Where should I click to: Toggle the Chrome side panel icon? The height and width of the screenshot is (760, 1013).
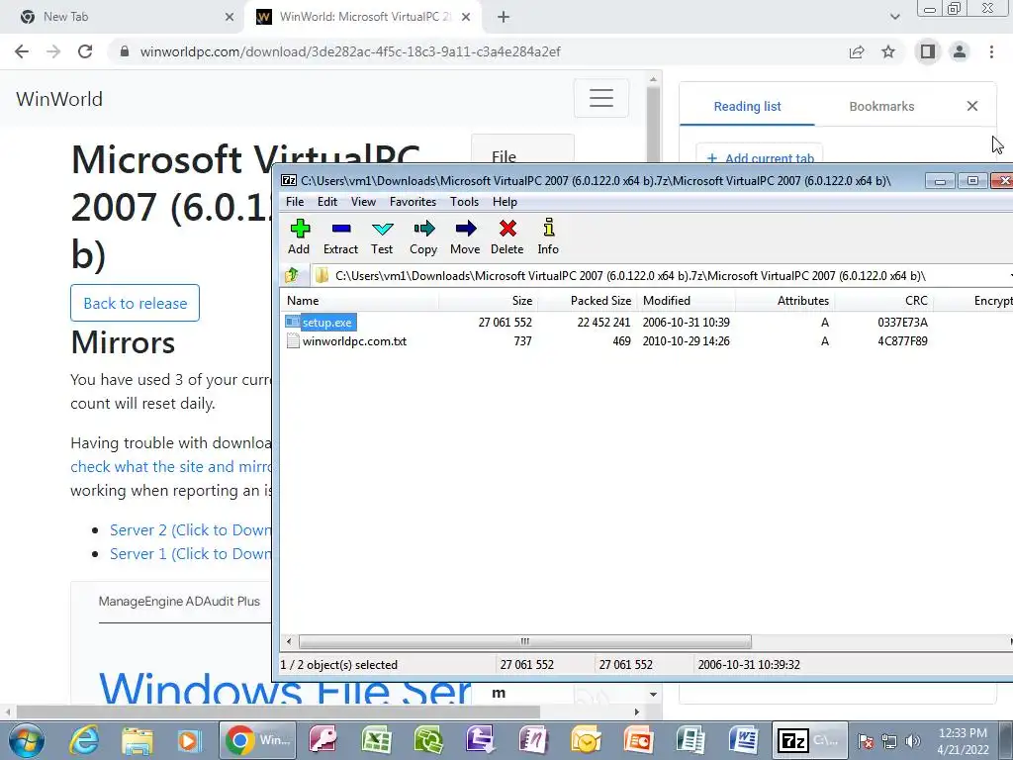coord(928,51)
